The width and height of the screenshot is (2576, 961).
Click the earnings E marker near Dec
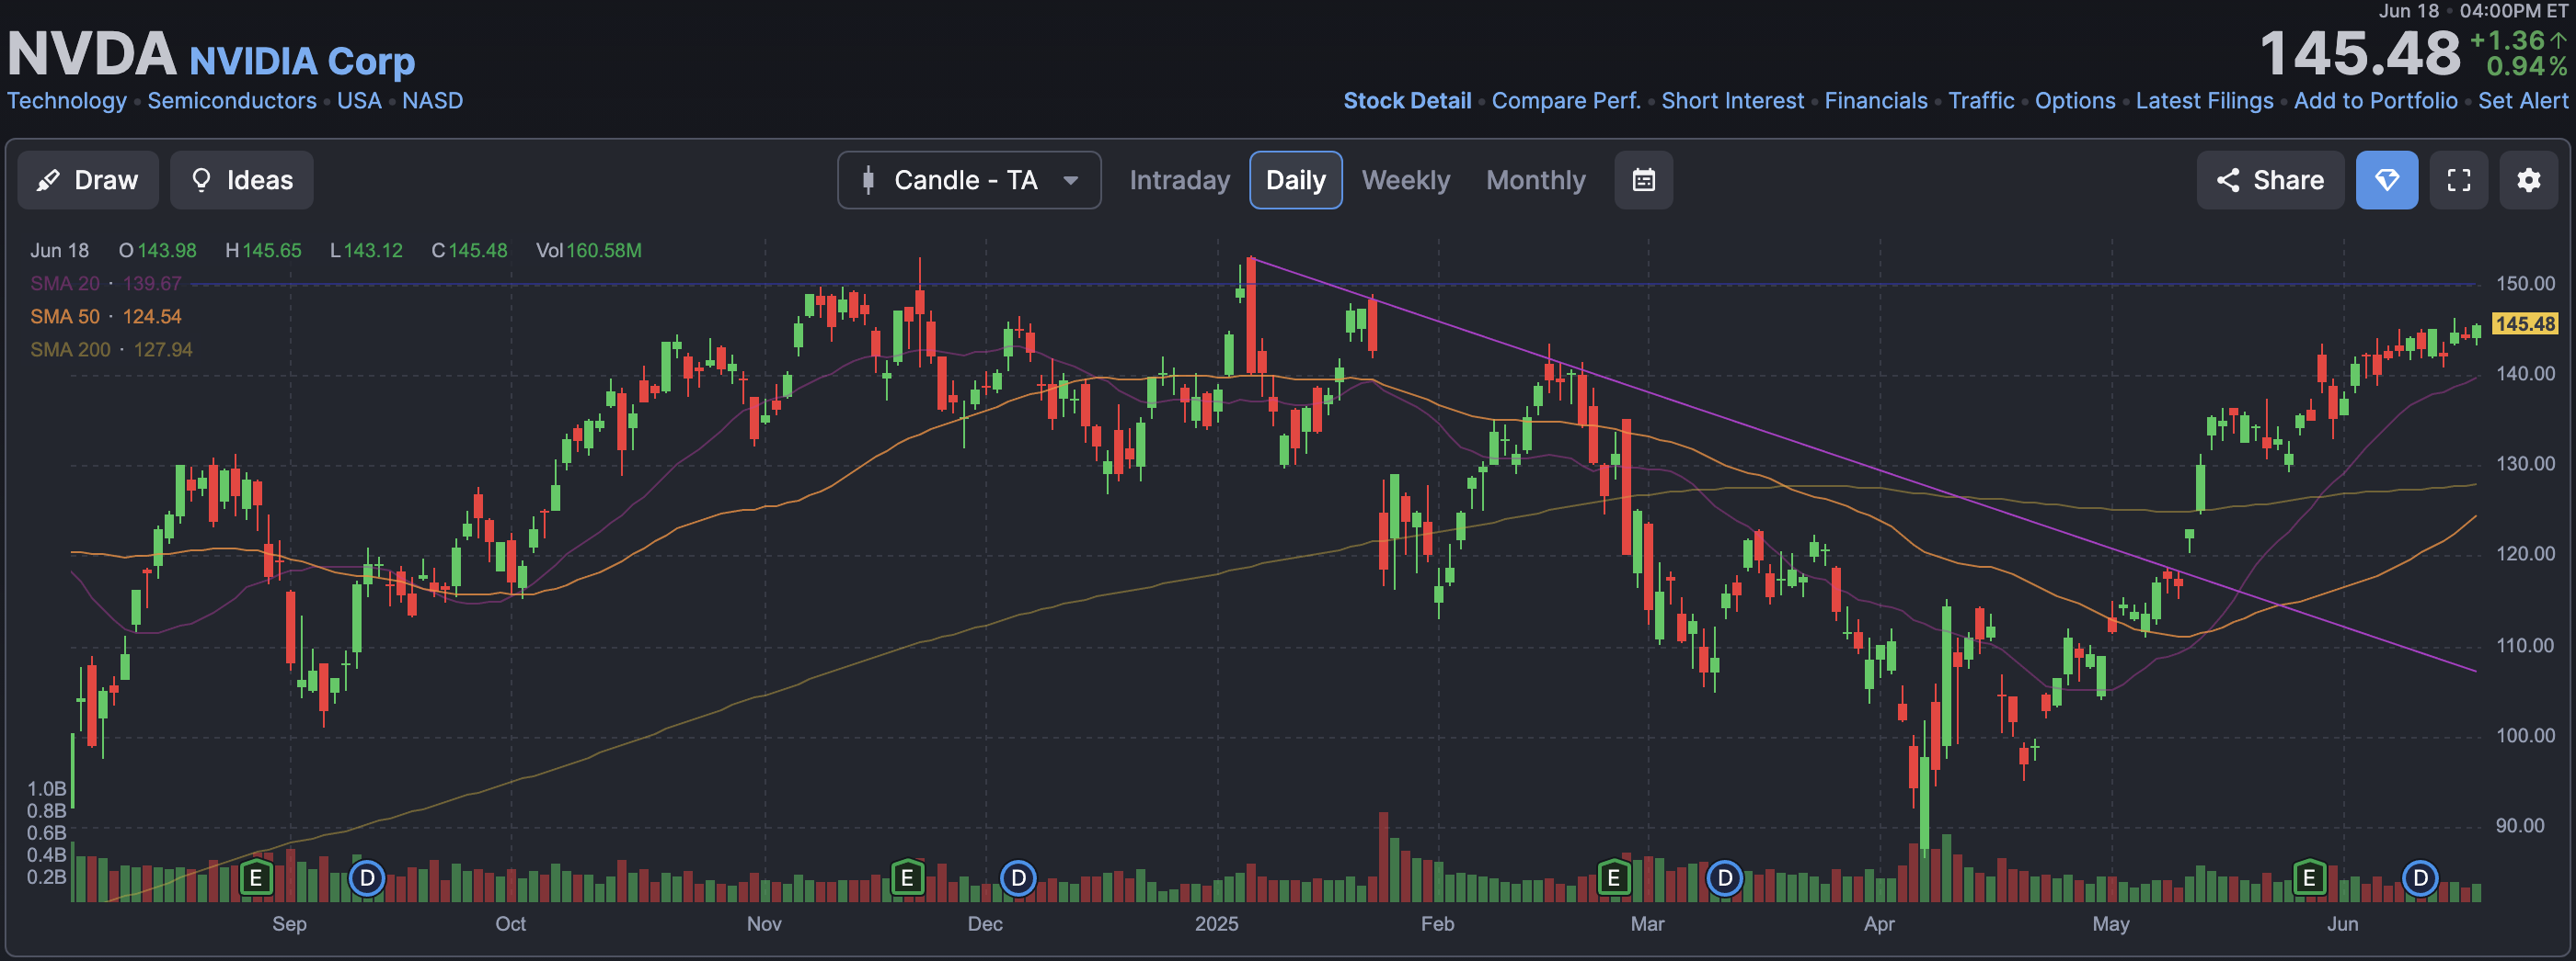(907, 878)
